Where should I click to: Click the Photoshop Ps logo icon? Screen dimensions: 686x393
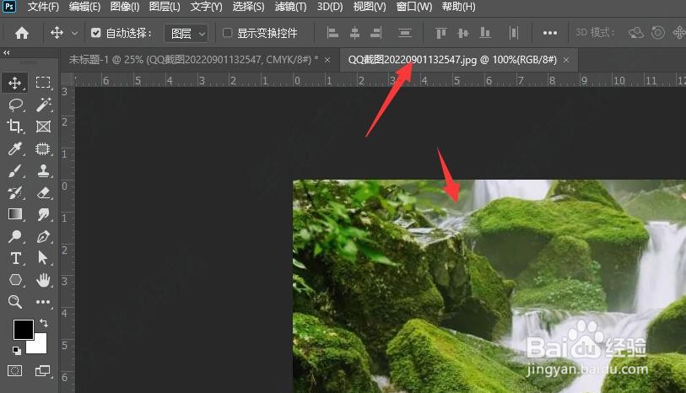click(8, 7)
